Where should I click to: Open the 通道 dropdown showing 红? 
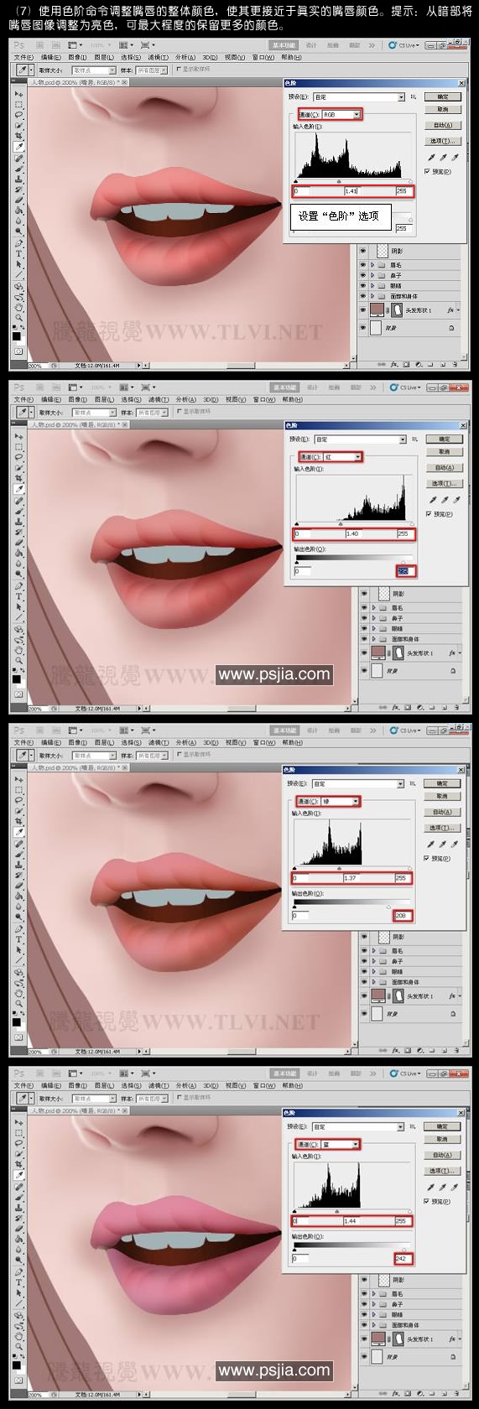(x=342, y=457)
